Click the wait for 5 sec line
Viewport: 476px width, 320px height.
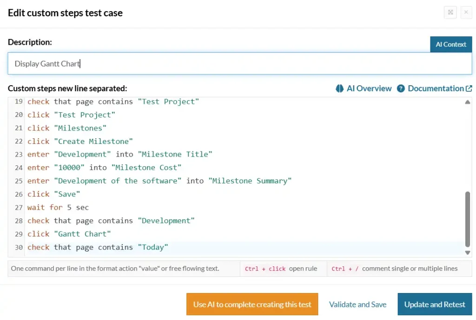tap(58, 207)
